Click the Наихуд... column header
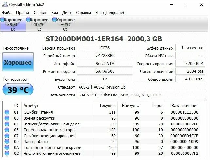 click(x=130, y=106)
